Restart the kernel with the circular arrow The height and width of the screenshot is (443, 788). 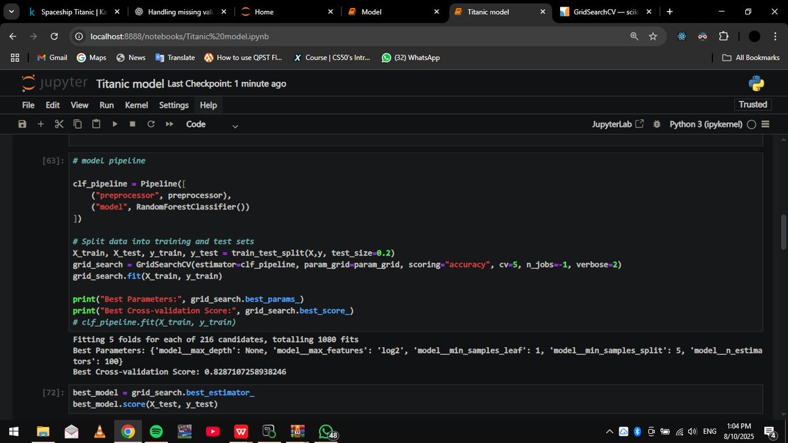(151, 124)
